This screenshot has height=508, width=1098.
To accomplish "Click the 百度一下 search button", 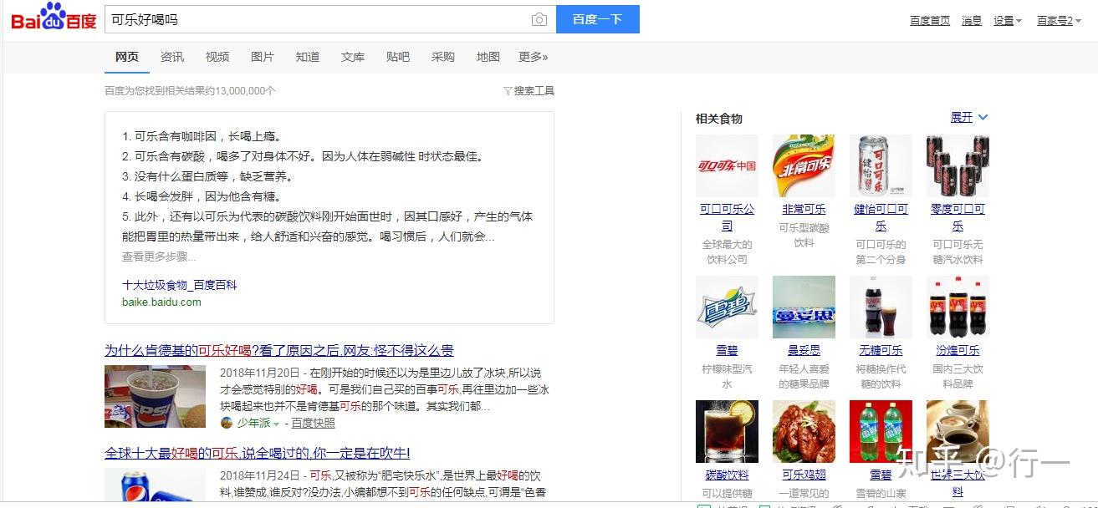I will click(x=598, y=19).
